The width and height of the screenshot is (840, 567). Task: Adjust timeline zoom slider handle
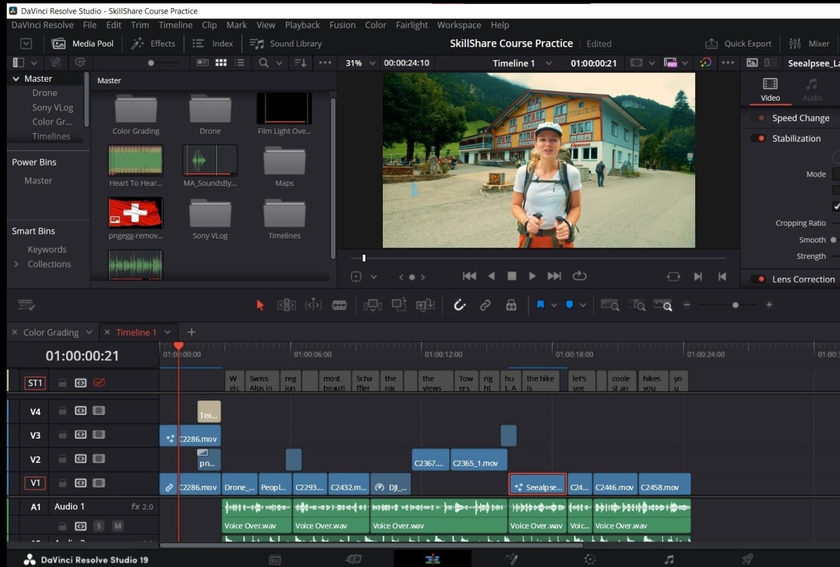tap(735, 305)
